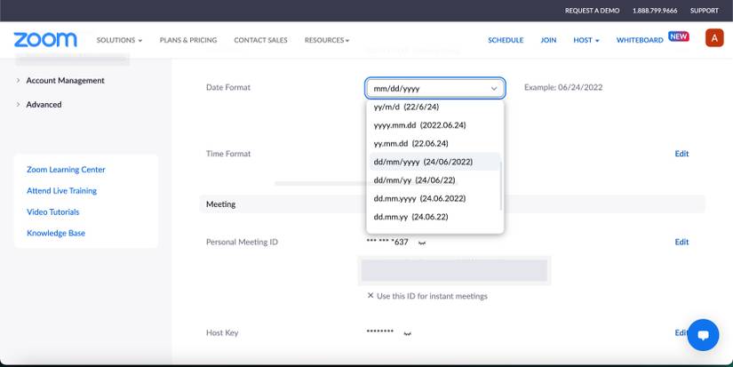
Task: Click the Zoom logo
Action: (x=45, y=40)
